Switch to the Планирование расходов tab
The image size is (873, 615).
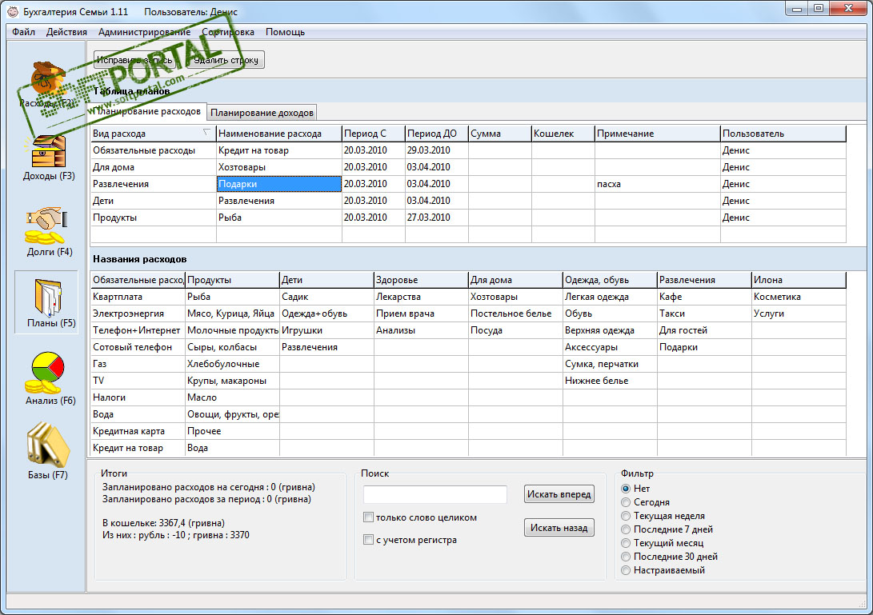tap(147, 111)
